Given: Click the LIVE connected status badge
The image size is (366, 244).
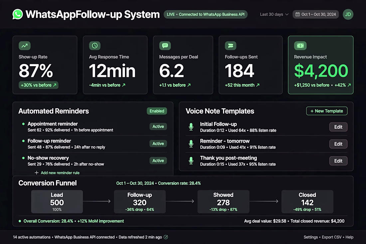Looking at the screenshot, I should click(206, 14).
